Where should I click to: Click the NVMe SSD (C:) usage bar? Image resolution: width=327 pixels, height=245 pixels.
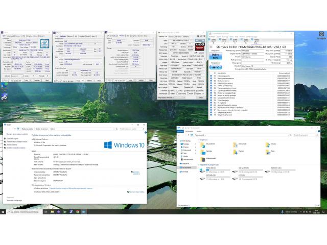218,170
